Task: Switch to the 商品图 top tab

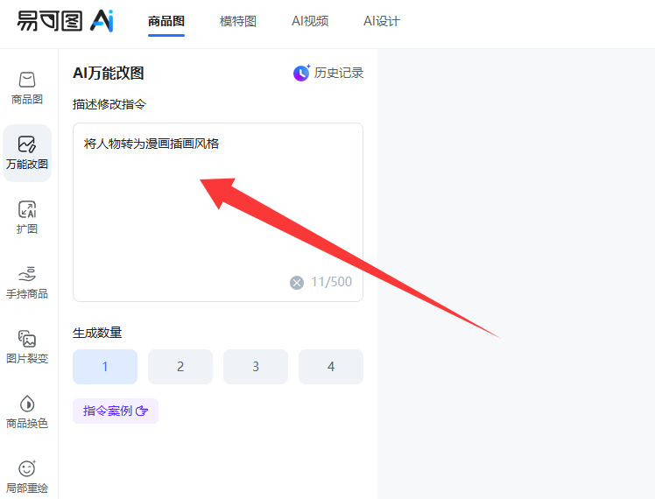Action: click(x=166, y=21)
